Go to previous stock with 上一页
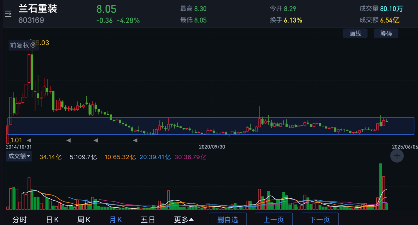Image resolution: width=418 pixels, height=225 pixels. pos(274,219)
